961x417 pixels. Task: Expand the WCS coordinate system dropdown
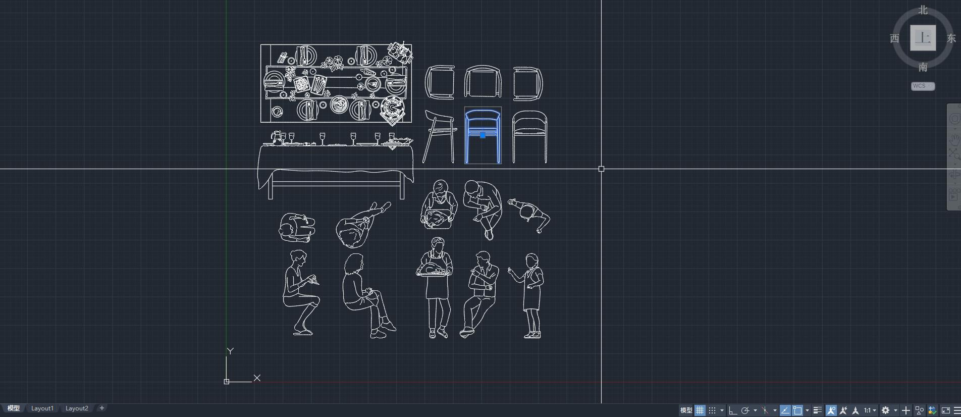923,86
